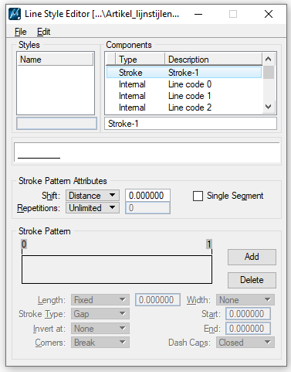The image size is (291, 372).
Task: Open the Repetitions Unlimited dropdown
Action: (x=93, y=208)
